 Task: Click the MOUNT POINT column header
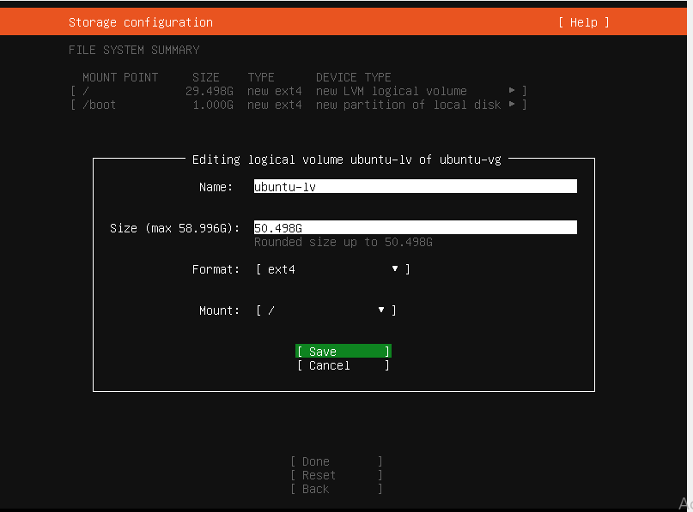tap(120, 77)
